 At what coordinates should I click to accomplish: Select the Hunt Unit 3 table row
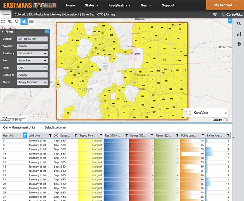116,141
